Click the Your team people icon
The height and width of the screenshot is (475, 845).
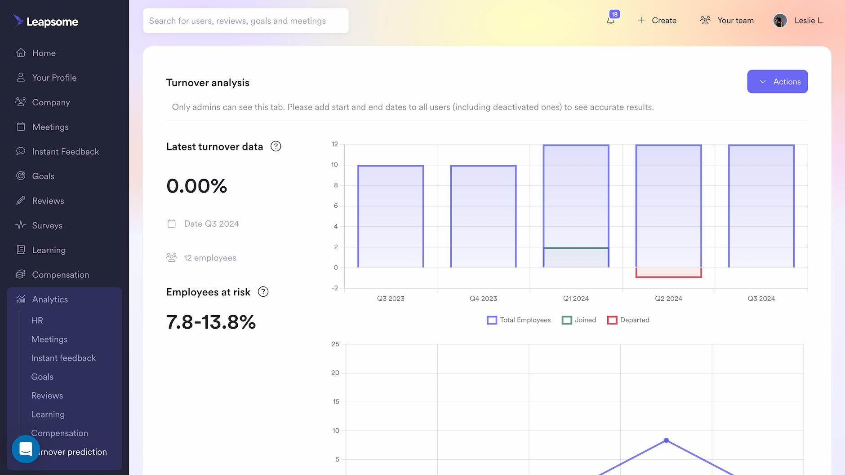tap(705, 20)
